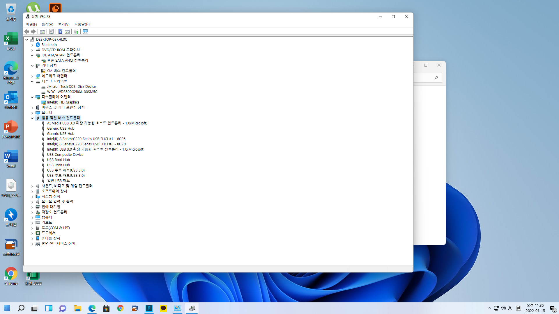Collapse the 디스크 드라이브 category
The height and width of the screenshot is (314, 559).
pos(32,81)
